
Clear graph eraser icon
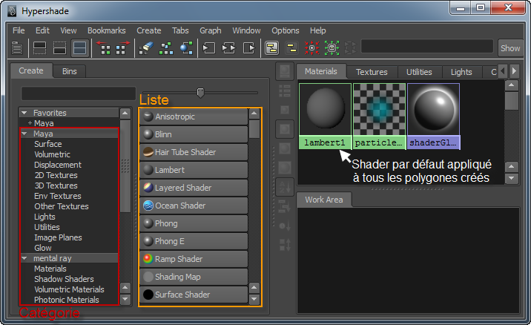(x=146, y=47)
